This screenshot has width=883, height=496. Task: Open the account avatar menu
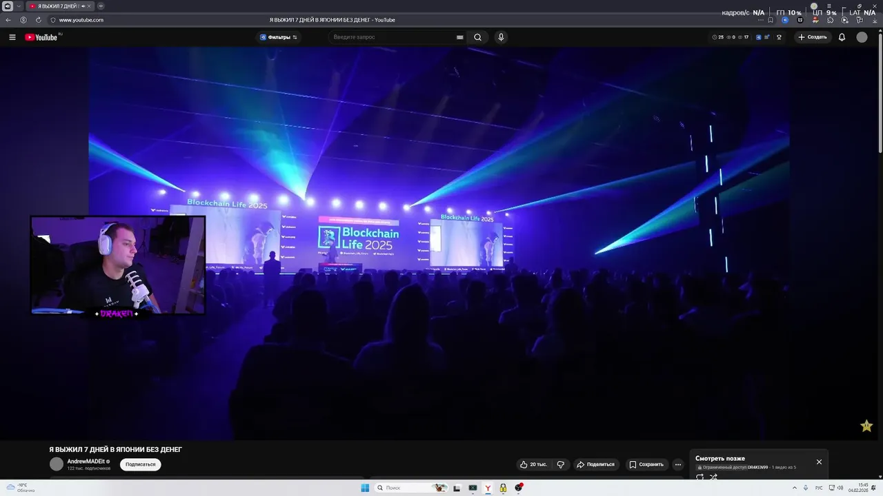862,37
